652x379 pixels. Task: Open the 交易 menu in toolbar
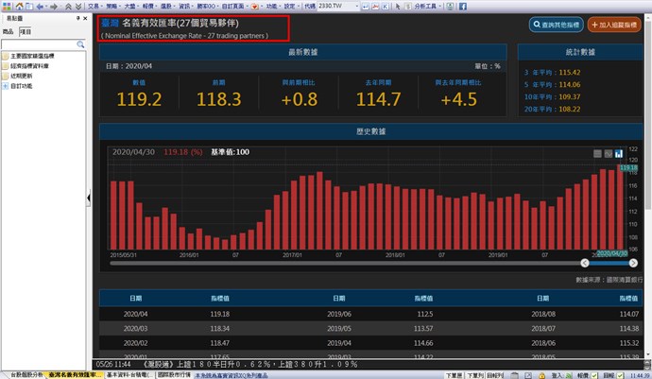[94, 6]
